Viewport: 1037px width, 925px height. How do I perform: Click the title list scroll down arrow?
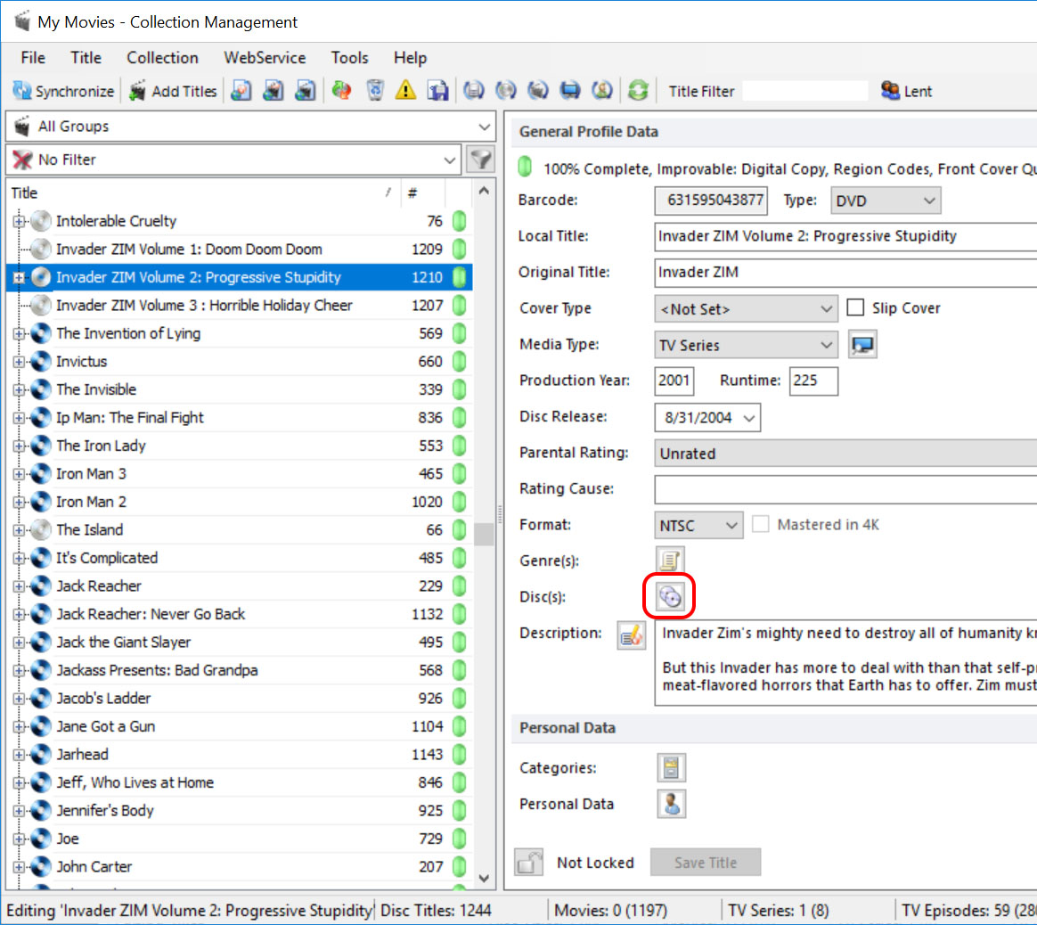pos(484,878)
